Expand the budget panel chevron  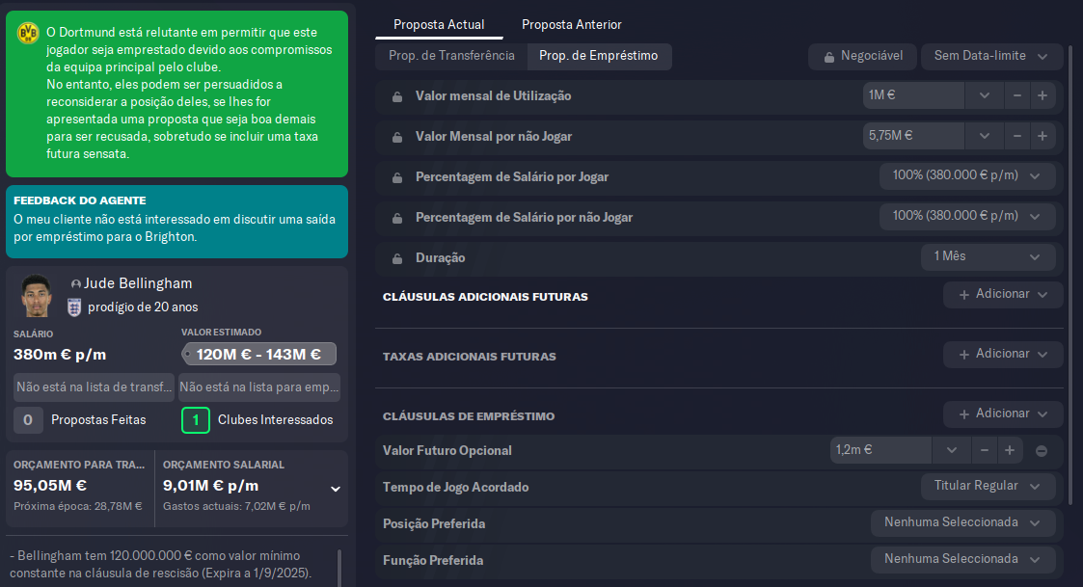tap(336, 489)
